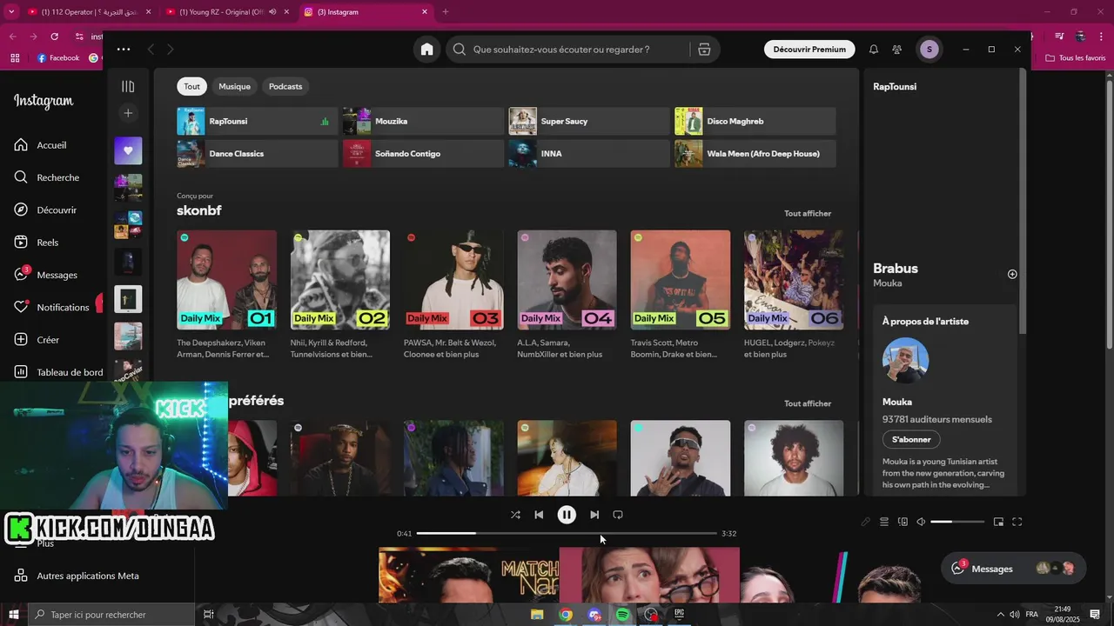Screen dimensions: 1114x626
Task: Go to Spotify Home icon
Action: tap(426, 50)
